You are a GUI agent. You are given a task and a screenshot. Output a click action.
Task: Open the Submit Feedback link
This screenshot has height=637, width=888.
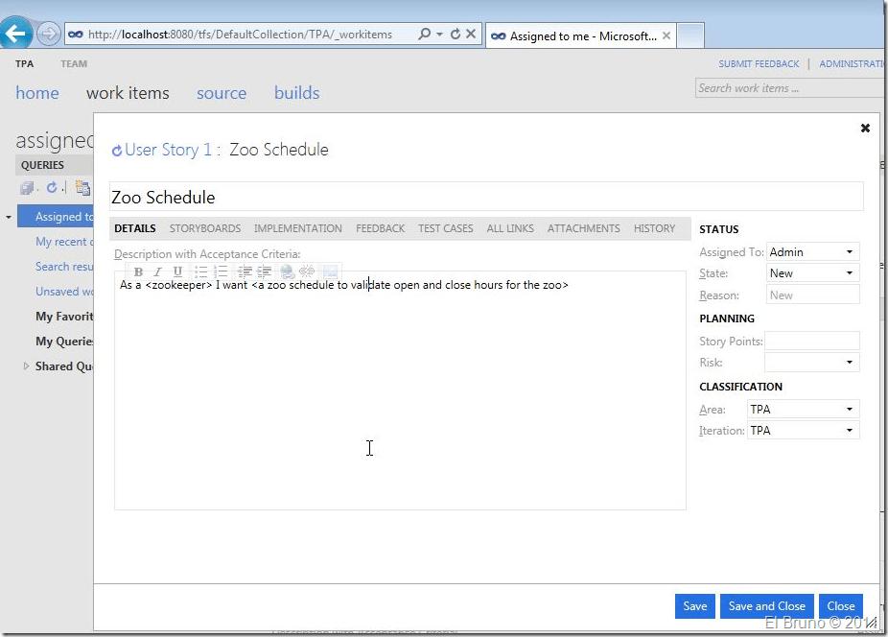759,64
